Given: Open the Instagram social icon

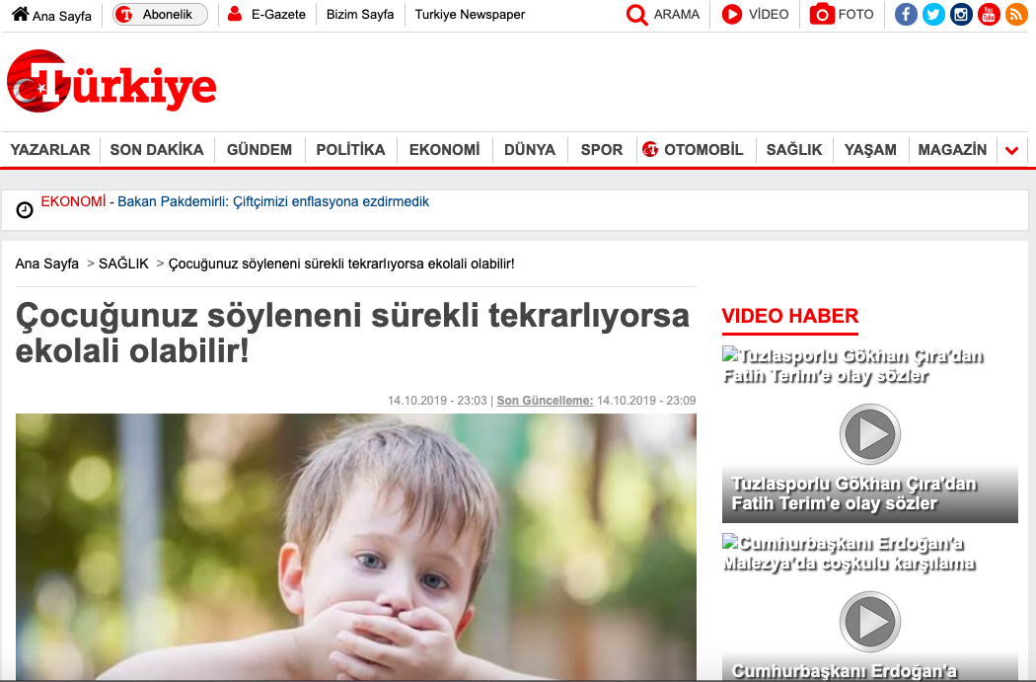Looking at the screenshot, I should tap(961, 14).
